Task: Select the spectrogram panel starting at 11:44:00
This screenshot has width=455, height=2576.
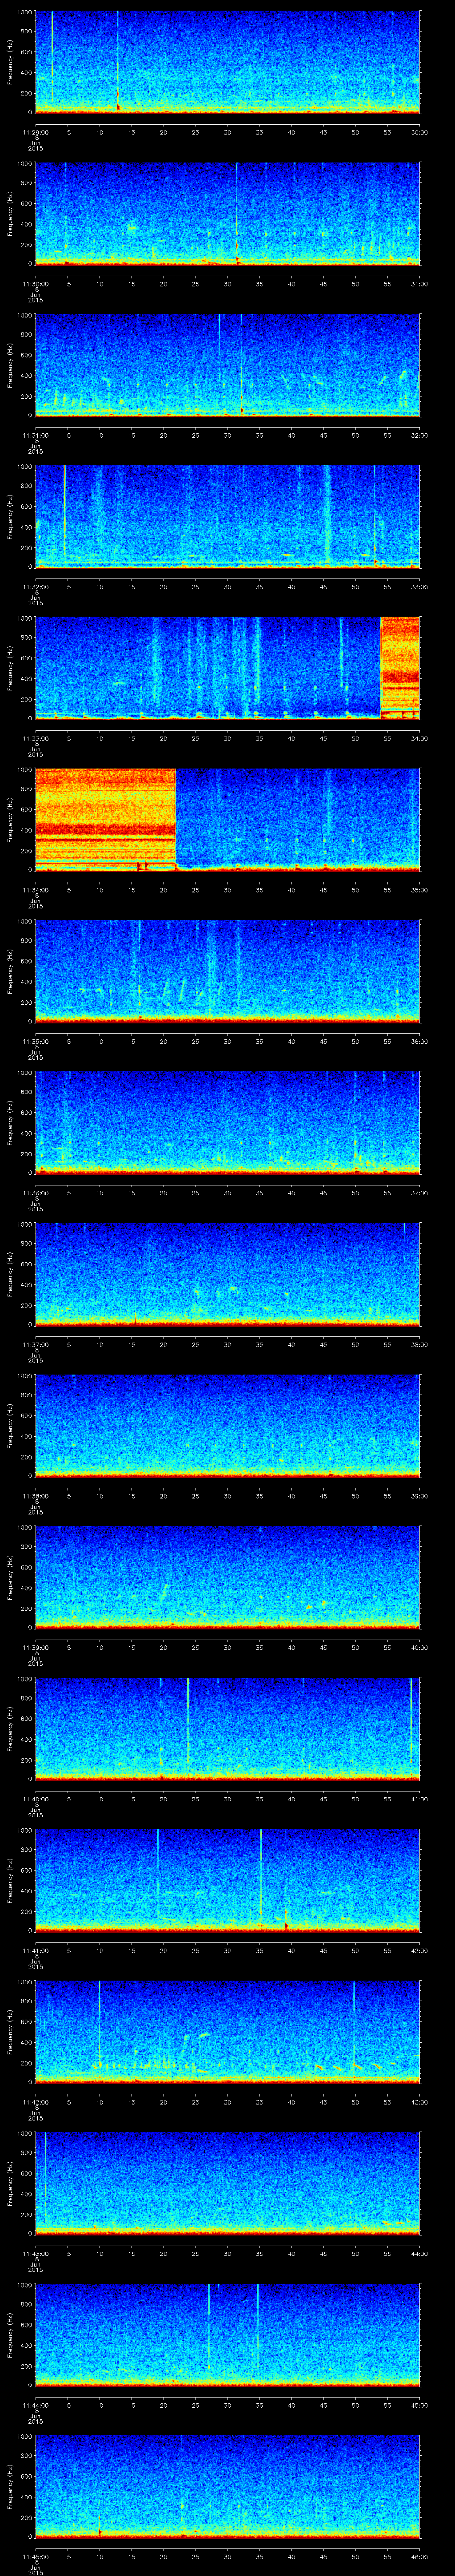Action: click(x=227, y=2334)
